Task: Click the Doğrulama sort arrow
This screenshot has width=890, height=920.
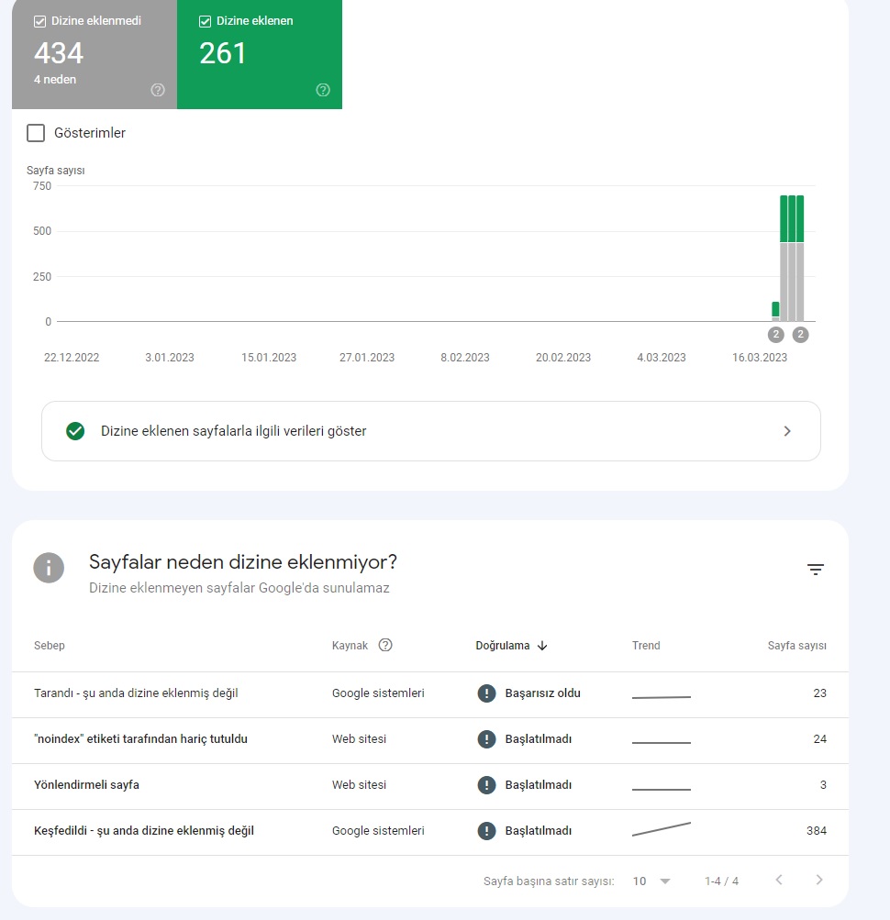Action: tap(542, 646)
